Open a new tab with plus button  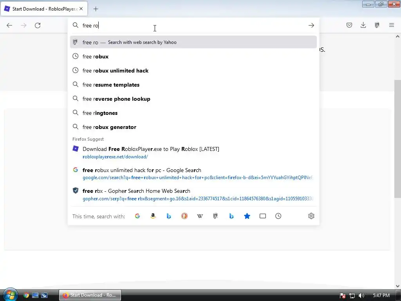click(96, 9)
